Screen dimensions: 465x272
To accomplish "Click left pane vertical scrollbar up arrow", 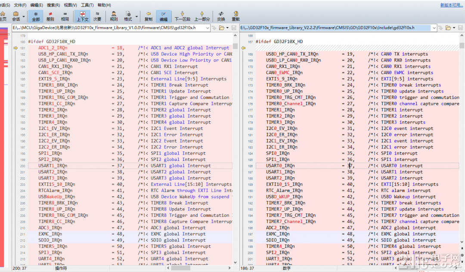I will 235,36.
